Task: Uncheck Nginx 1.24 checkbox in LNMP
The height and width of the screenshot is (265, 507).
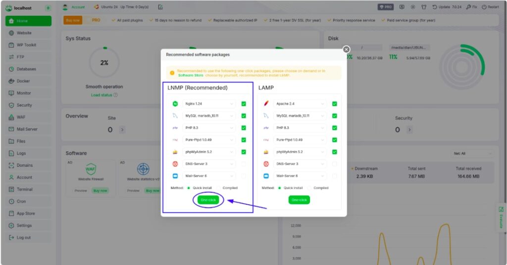Action: point(244,104)
